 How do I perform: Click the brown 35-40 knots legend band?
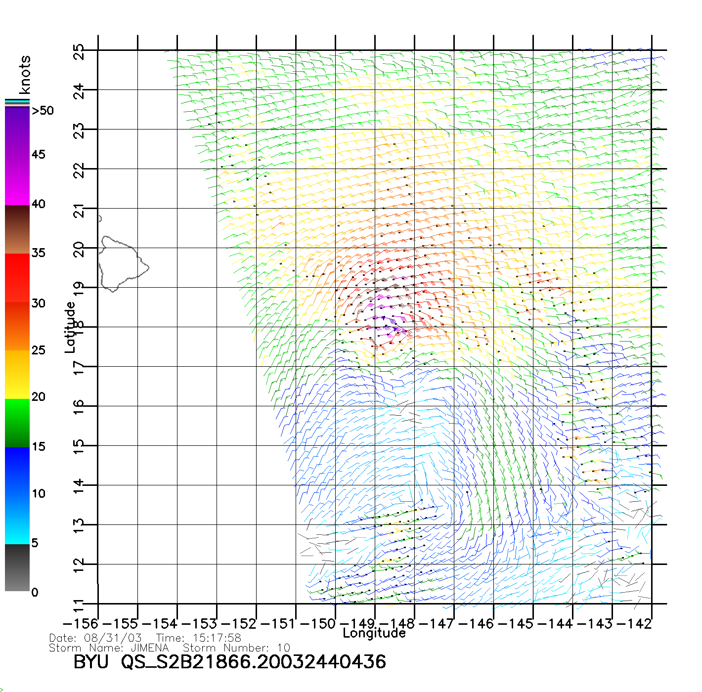[x=17, y=230]
